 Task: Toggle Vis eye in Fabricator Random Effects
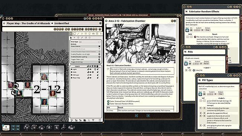[191, 30]
